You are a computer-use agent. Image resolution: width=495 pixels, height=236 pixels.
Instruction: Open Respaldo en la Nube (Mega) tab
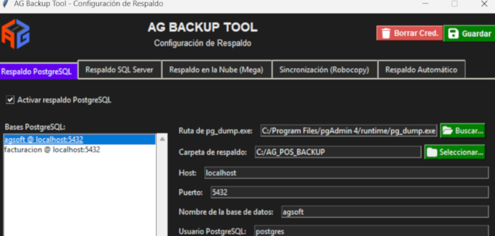pos(216,69)
